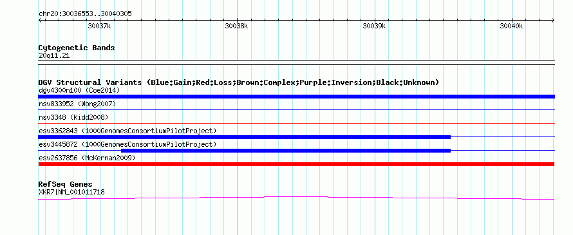Click the thin red nsv3348 loss line
Image resolution: width=573 pixels, height=235 pixels.
(x=296, y=123)
